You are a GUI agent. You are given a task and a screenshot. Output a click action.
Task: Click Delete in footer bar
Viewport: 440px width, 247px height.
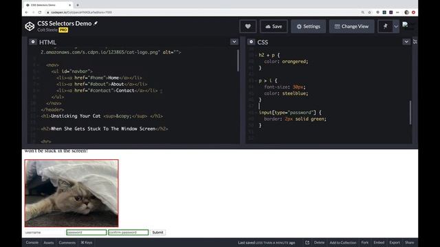point(319,242)
